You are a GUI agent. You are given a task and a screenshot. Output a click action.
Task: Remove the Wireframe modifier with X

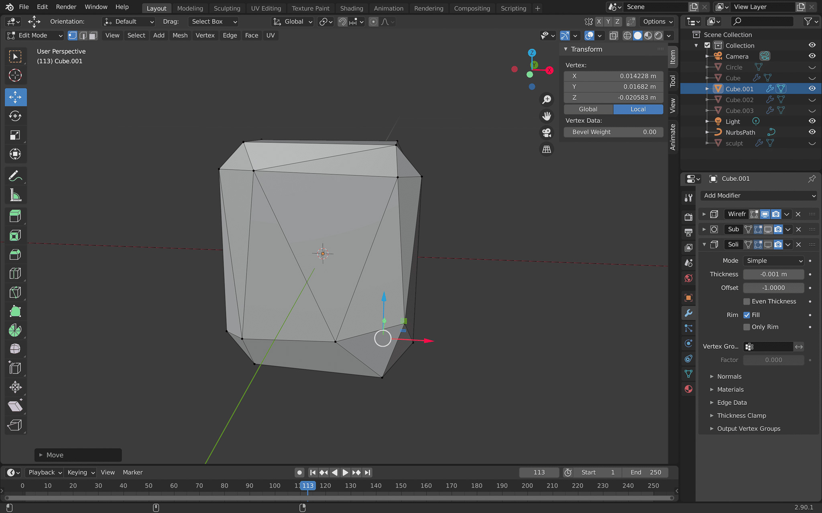click(x=798, y=214)
